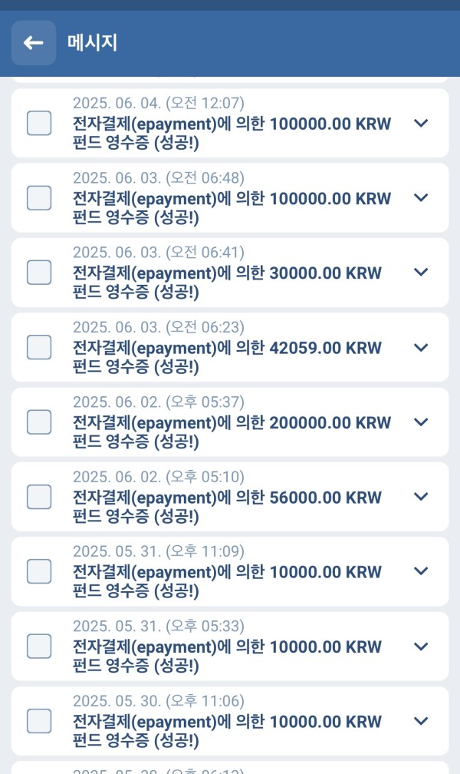Tick checkbox for 05. 31. 오후 11:09 message

(x=39, y=571)
